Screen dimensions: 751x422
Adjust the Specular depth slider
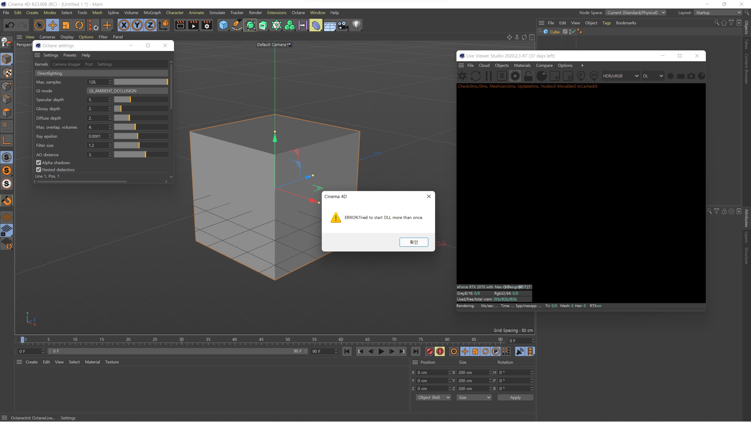point(141,100)
